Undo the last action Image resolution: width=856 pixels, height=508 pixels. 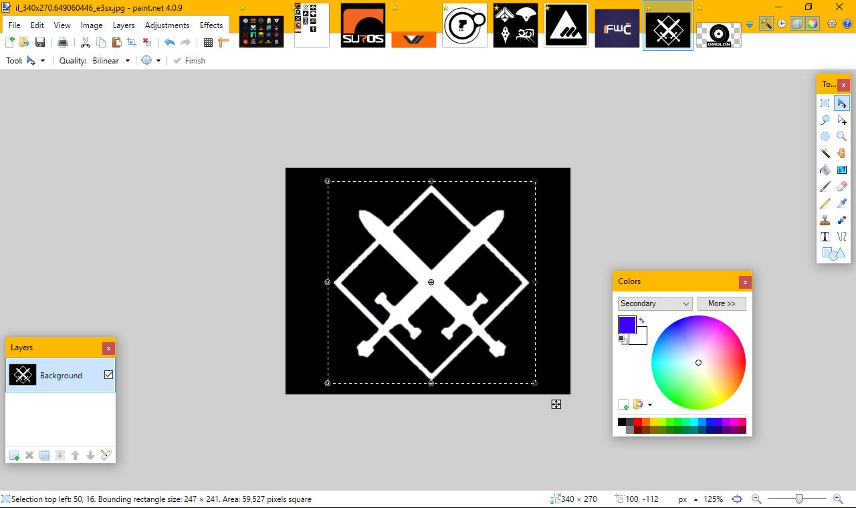click(x=170, y=42)
